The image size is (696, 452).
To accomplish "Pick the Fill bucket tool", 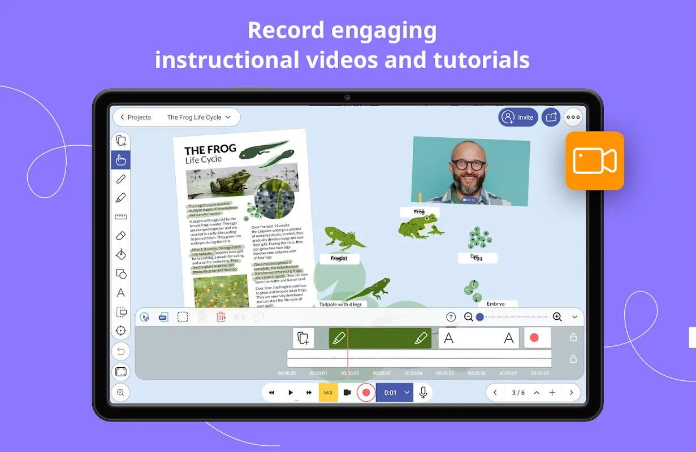I will click(x=120, y=255).
